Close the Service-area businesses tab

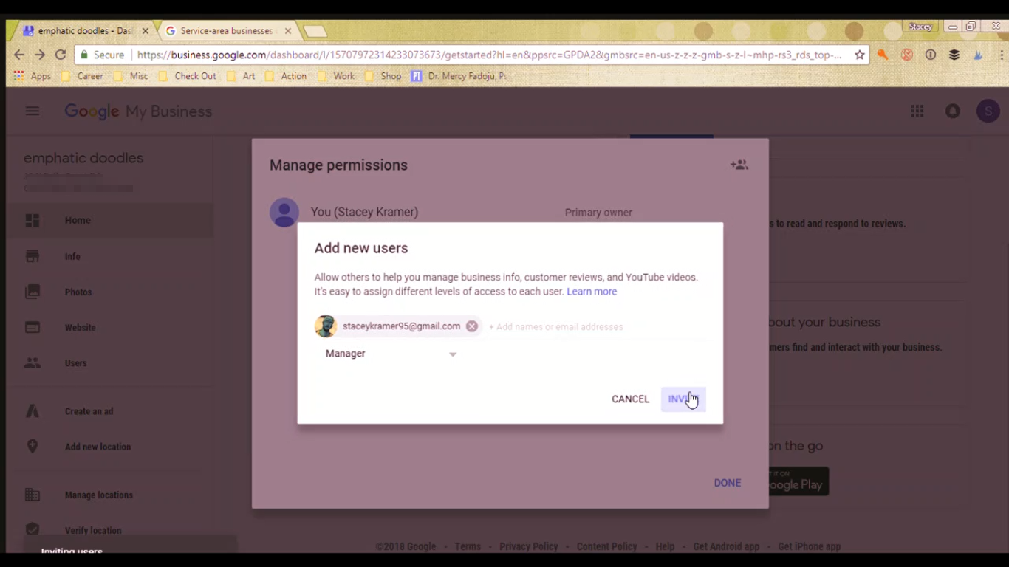(x=288, y=31)
